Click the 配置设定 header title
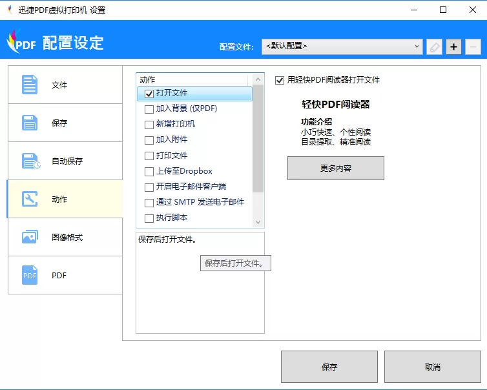 point(73,43)
